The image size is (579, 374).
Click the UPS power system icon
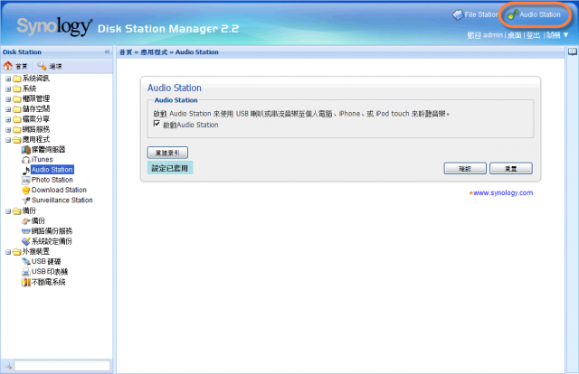point(26,282)
